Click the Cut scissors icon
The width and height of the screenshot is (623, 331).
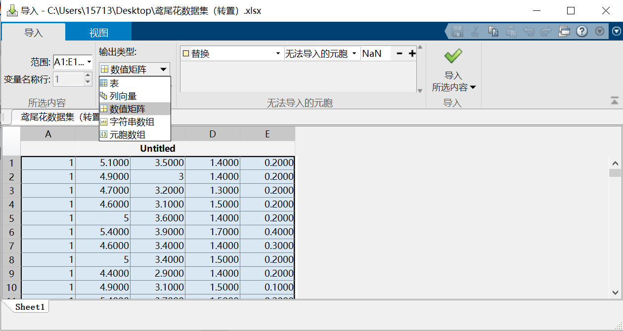(x=475, y=31)
